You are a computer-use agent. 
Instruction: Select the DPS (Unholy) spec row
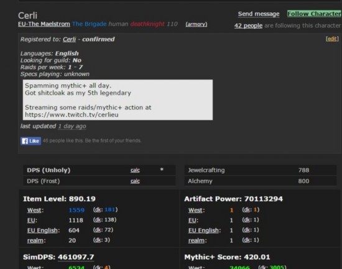pos(99,171)
